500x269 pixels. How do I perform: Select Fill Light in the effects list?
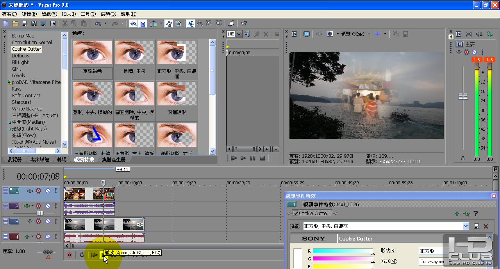click(x=20, y=62)
